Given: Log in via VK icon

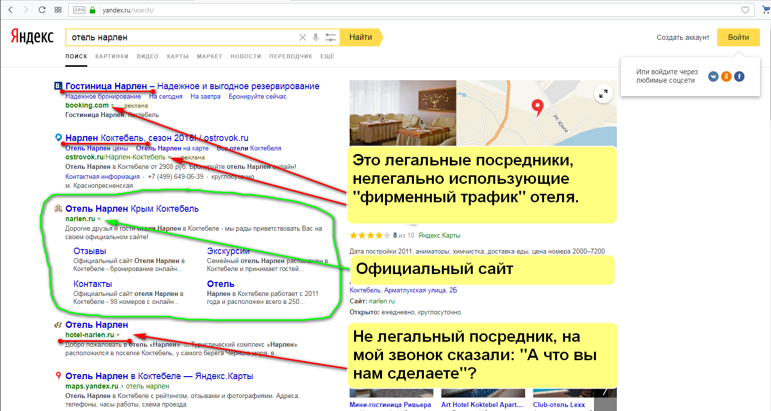Looking at the screenshot, I should [713, 76].
